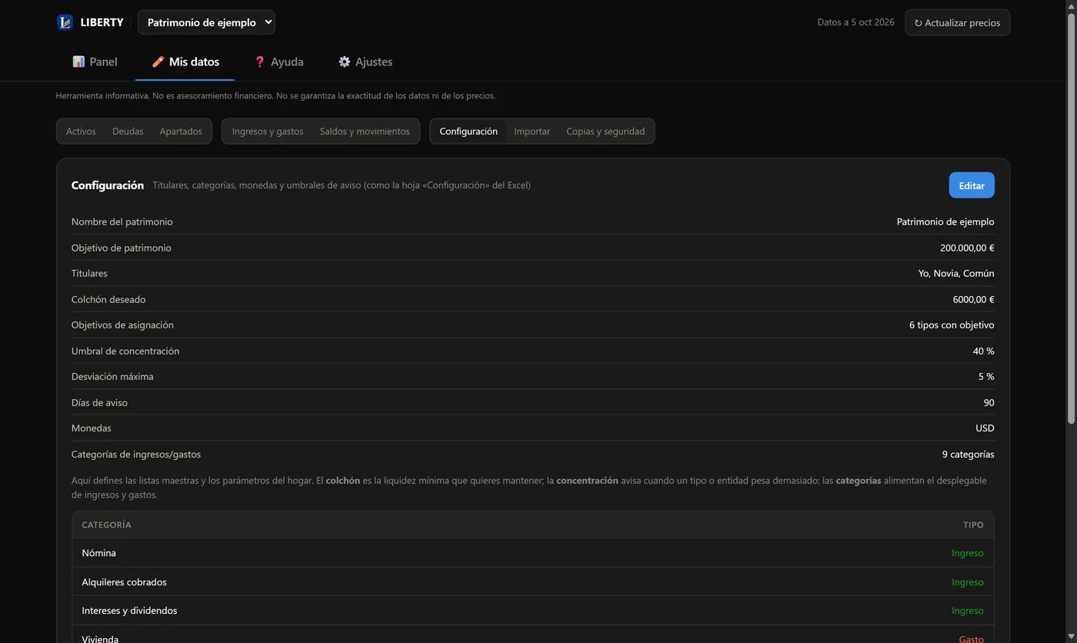Open Copias y seguridad sub-tab
The width and height of the screenshot is (1077, 643).
click(x=605, y=132)
